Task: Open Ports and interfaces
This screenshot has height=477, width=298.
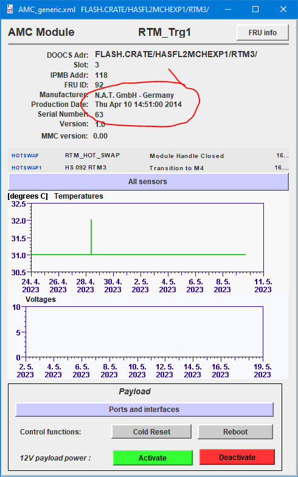Action: (x=144, y=410)
